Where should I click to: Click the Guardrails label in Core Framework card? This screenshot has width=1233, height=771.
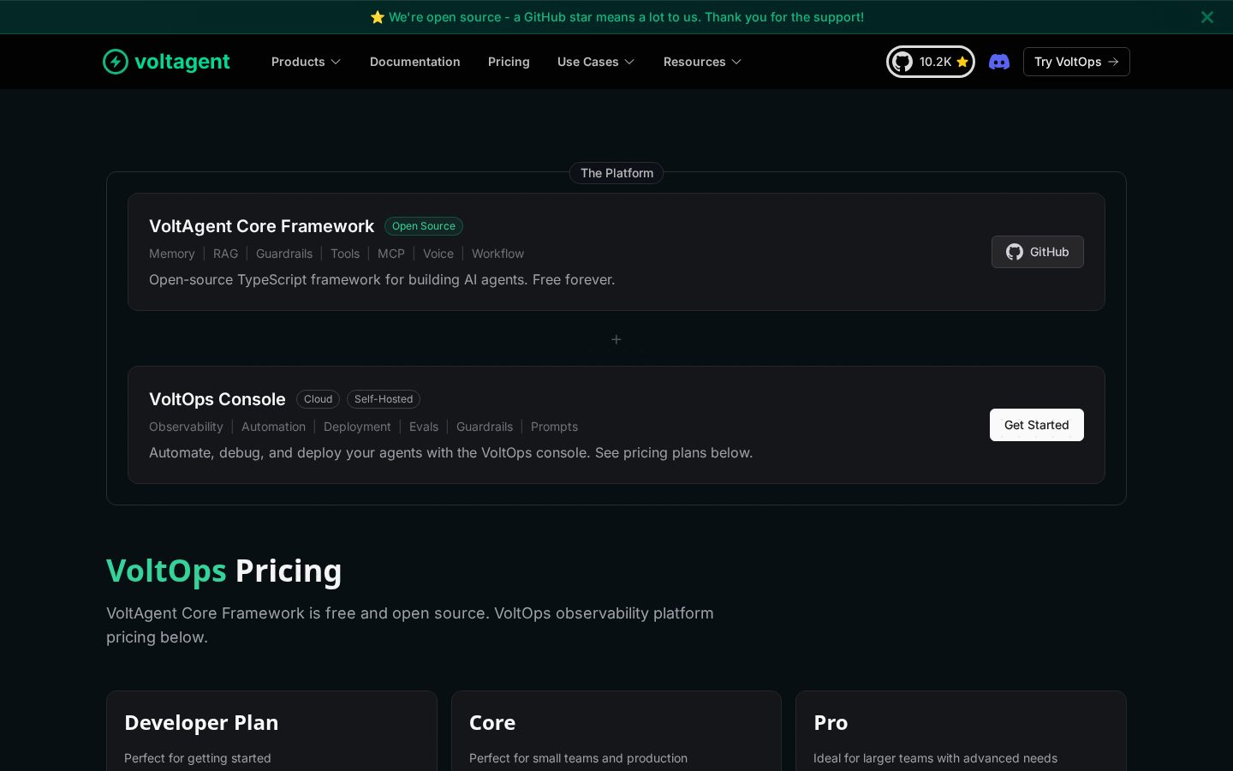(284, 254)
